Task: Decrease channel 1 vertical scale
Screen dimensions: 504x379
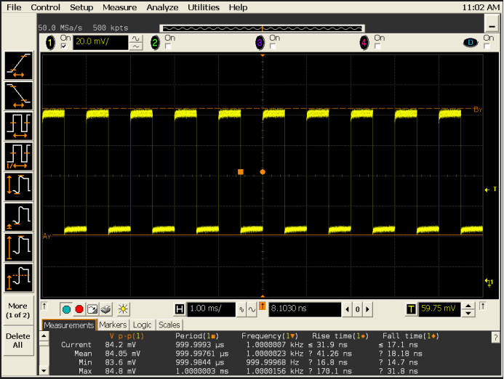Action: (x=136, y=46)
